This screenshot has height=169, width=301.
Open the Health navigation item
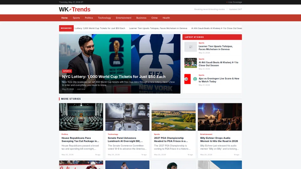pos(166,18)
